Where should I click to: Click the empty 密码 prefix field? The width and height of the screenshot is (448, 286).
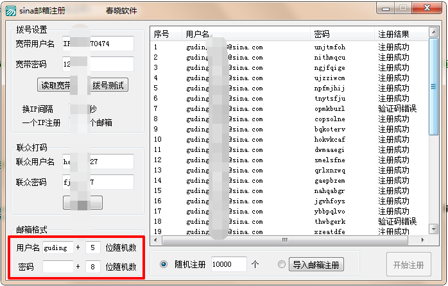coord(58,267)
